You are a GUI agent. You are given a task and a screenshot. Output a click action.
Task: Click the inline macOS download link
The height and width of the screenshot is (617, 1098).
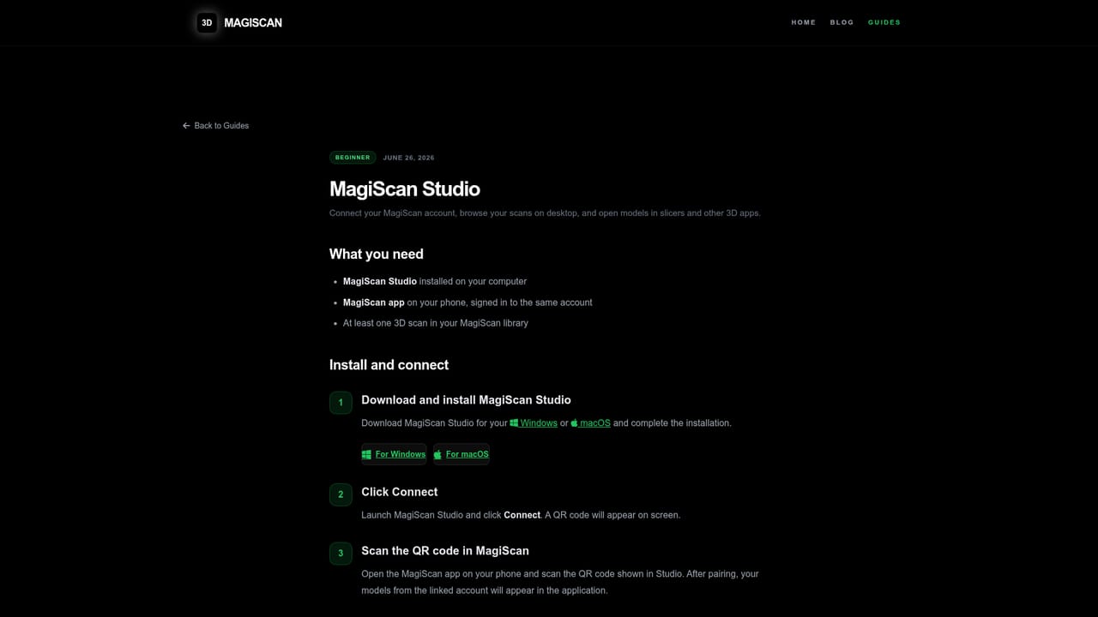tap(590, 423)
